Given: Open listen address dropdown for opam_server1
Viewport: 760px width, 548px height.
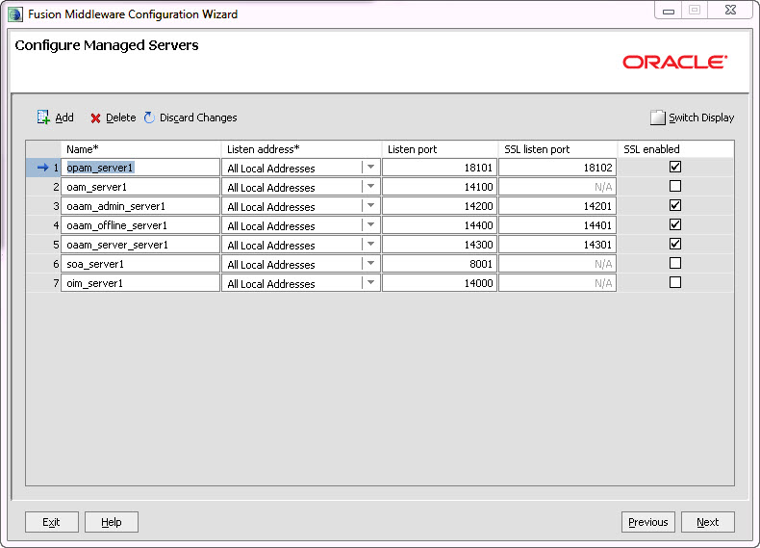Looking at the screenshot, I should click(370, 168).
